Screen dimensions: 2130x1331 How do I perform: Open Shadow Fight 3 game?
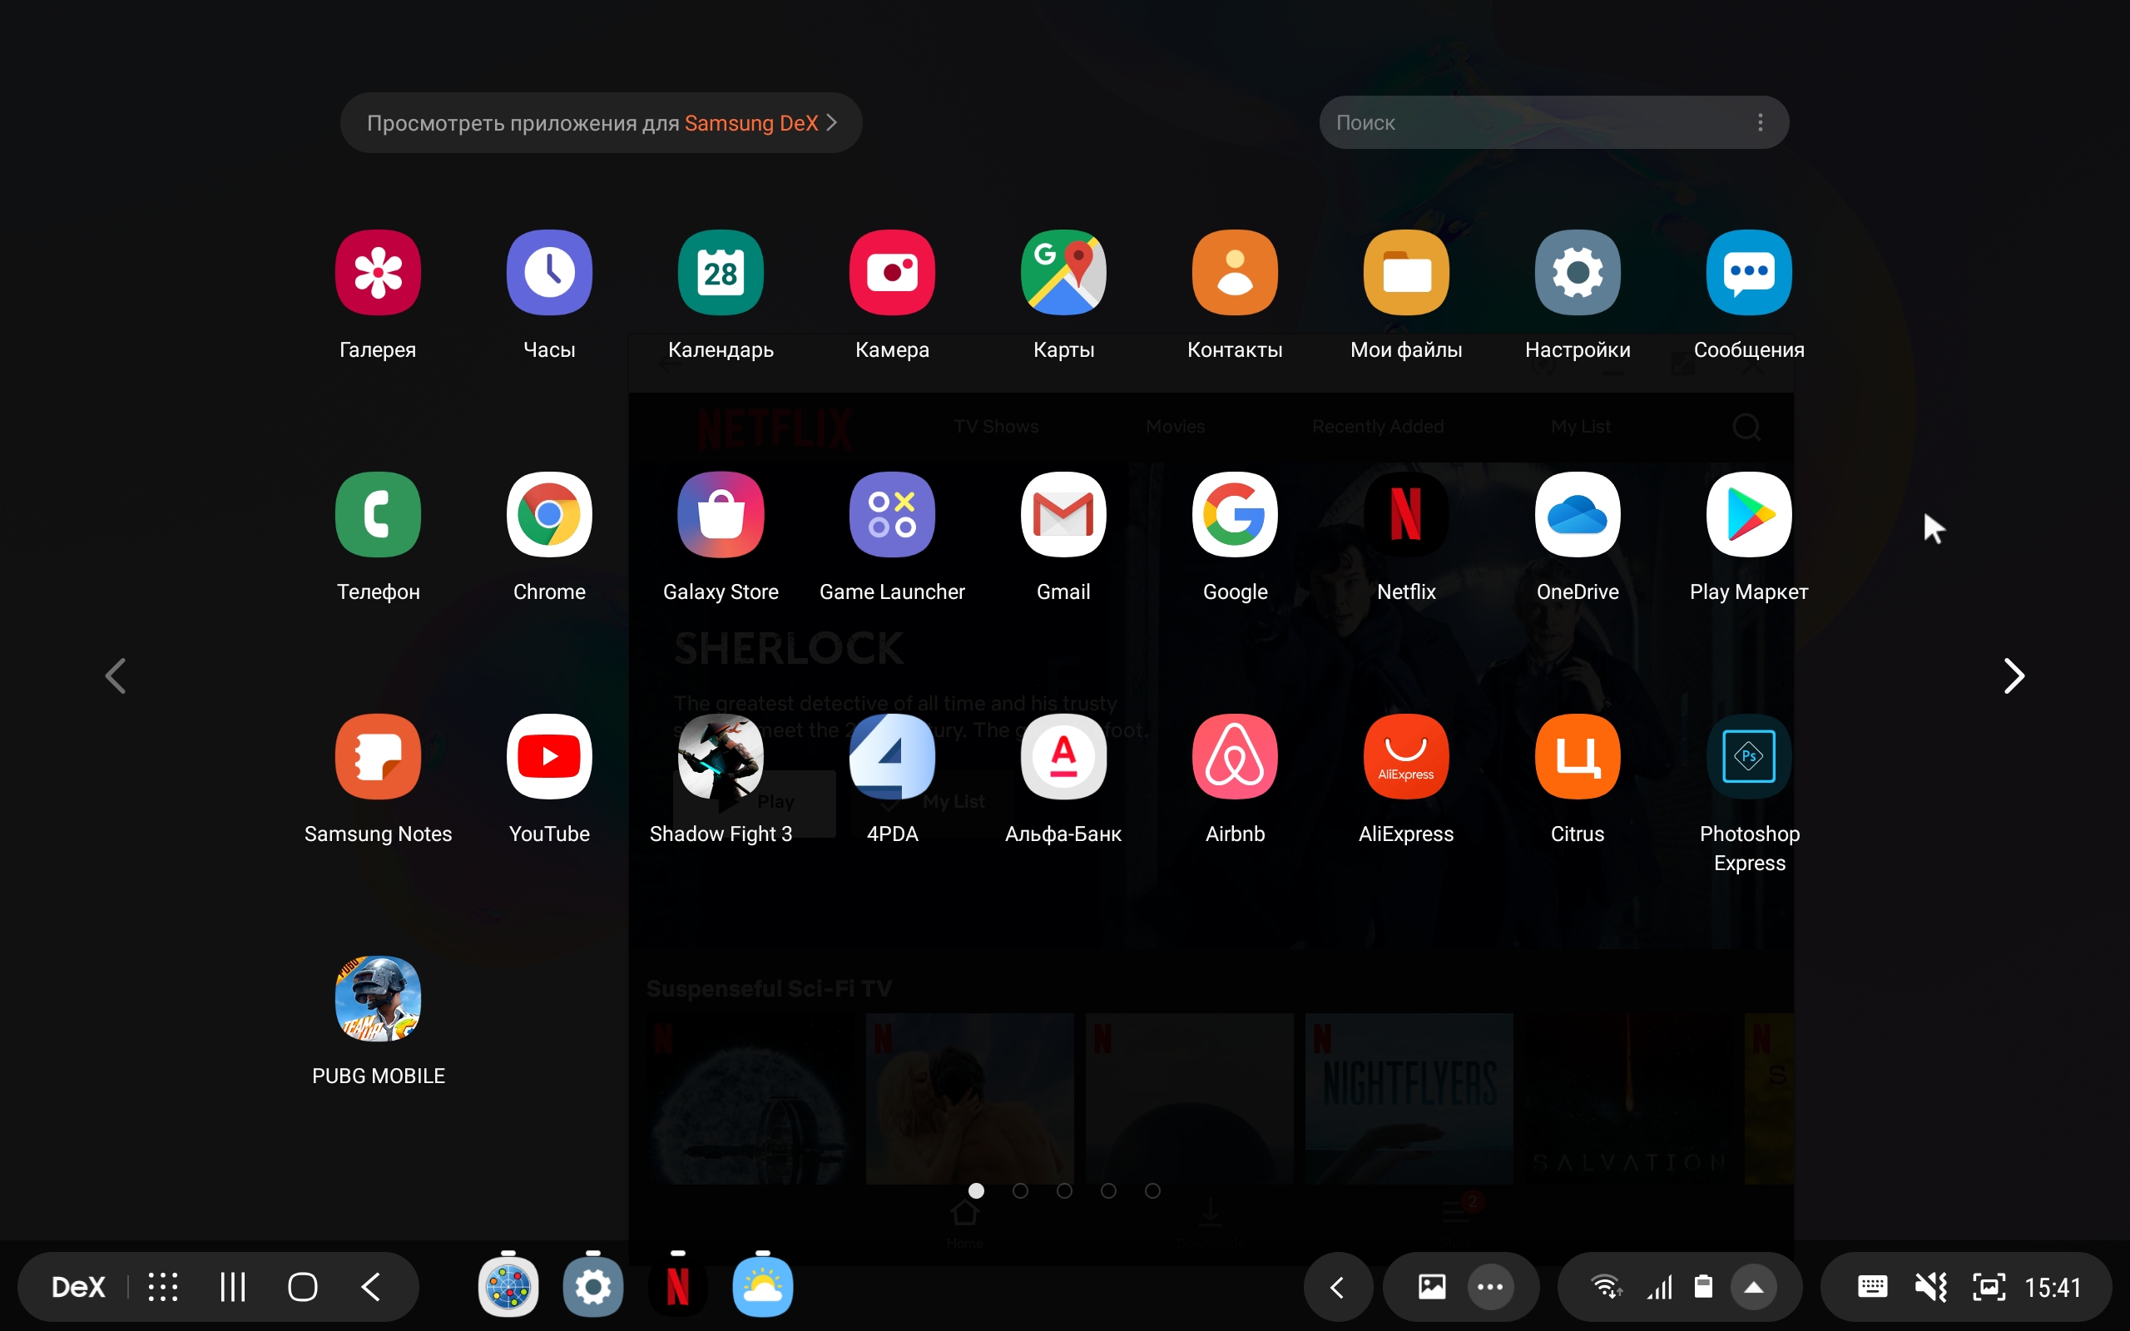click(720, 757)
